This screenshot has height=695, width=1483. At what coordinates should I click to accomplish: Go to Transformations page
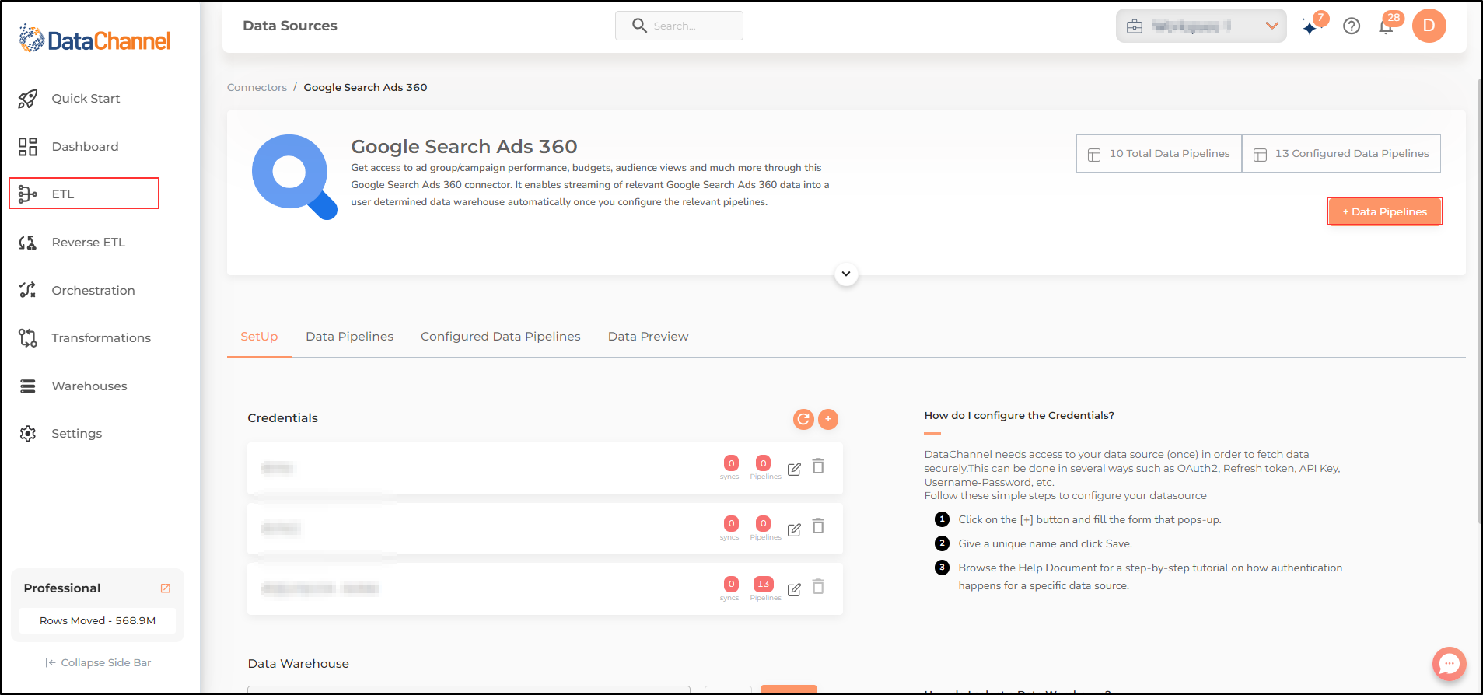[x=101, y=338]
